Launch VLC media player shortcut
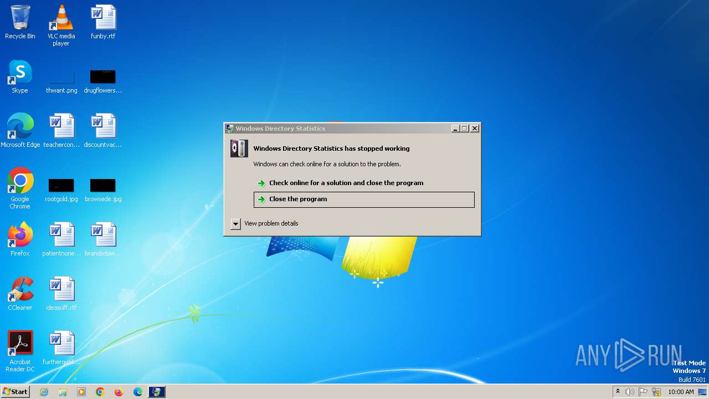This screenshot has height=399, width=709. coord(61,25)
